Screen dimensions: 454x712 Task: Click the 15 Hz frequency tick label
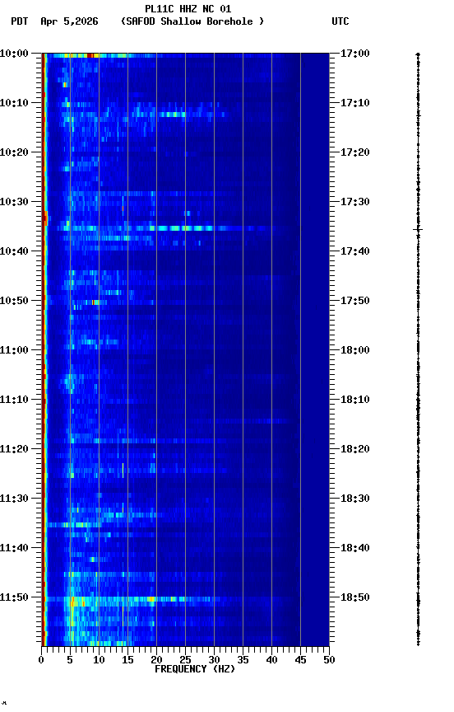[127, 660]
